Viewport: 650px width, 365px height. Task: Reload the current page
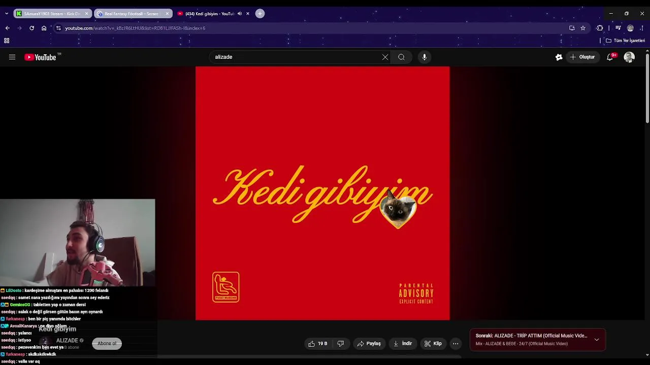tap(31, 28)
